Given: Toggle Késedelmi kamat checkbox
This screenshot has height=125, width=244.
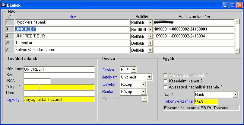Looking at the screenshot, I should pyautogui.click(x=165, y=81).
